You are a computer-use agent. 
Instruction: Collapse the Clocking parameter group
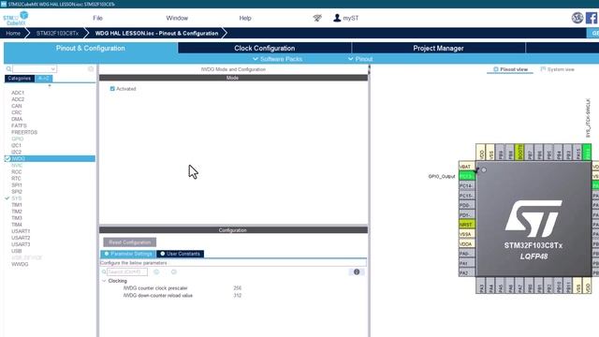[x=104, y=281]
